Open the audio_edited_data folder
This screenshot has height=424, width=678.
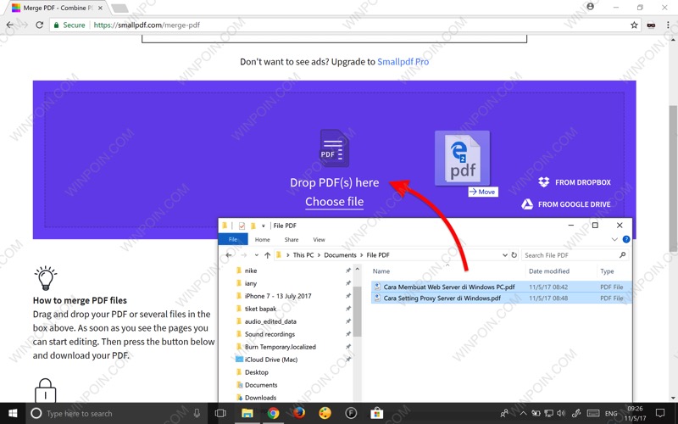[270, 321]
